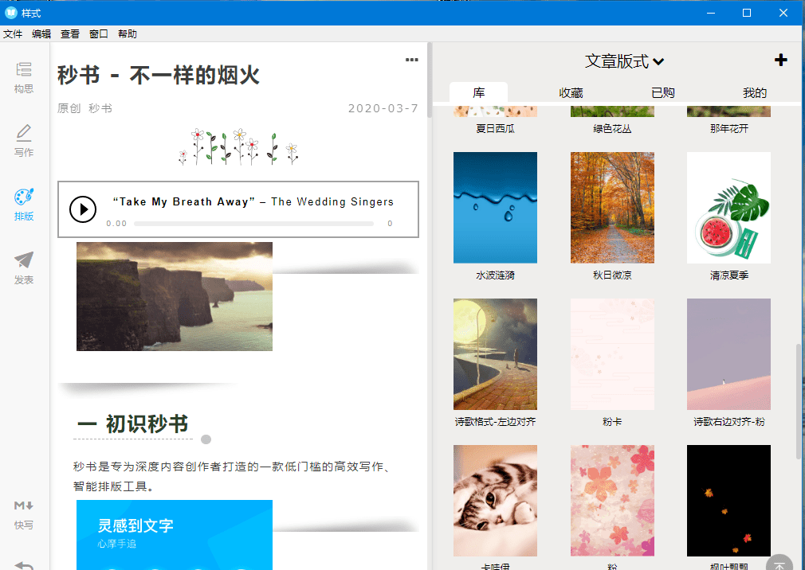Select the 清凉夏季 template thumbnail
Screen dimensions: 805x570
click(x=728, y=208)
